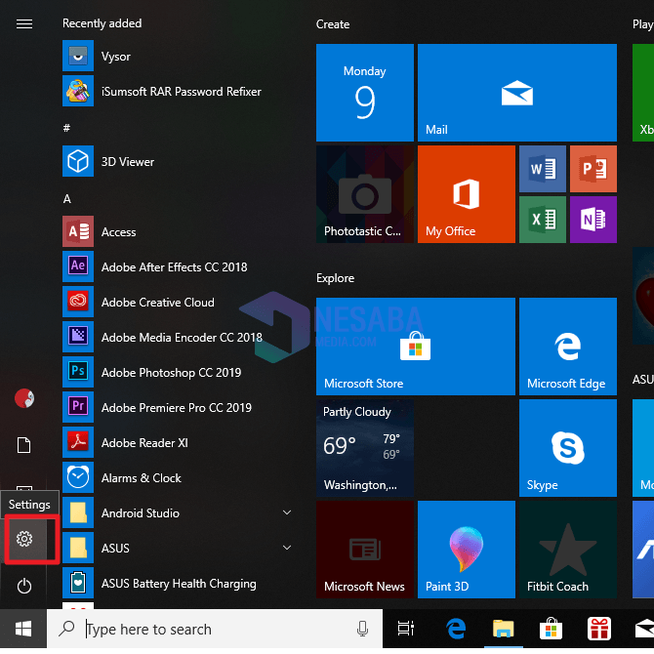Image resolution: width=654 pixels, height=654 pixels.
Task: Click the 'A' letter group header
Action: point(67,198)
